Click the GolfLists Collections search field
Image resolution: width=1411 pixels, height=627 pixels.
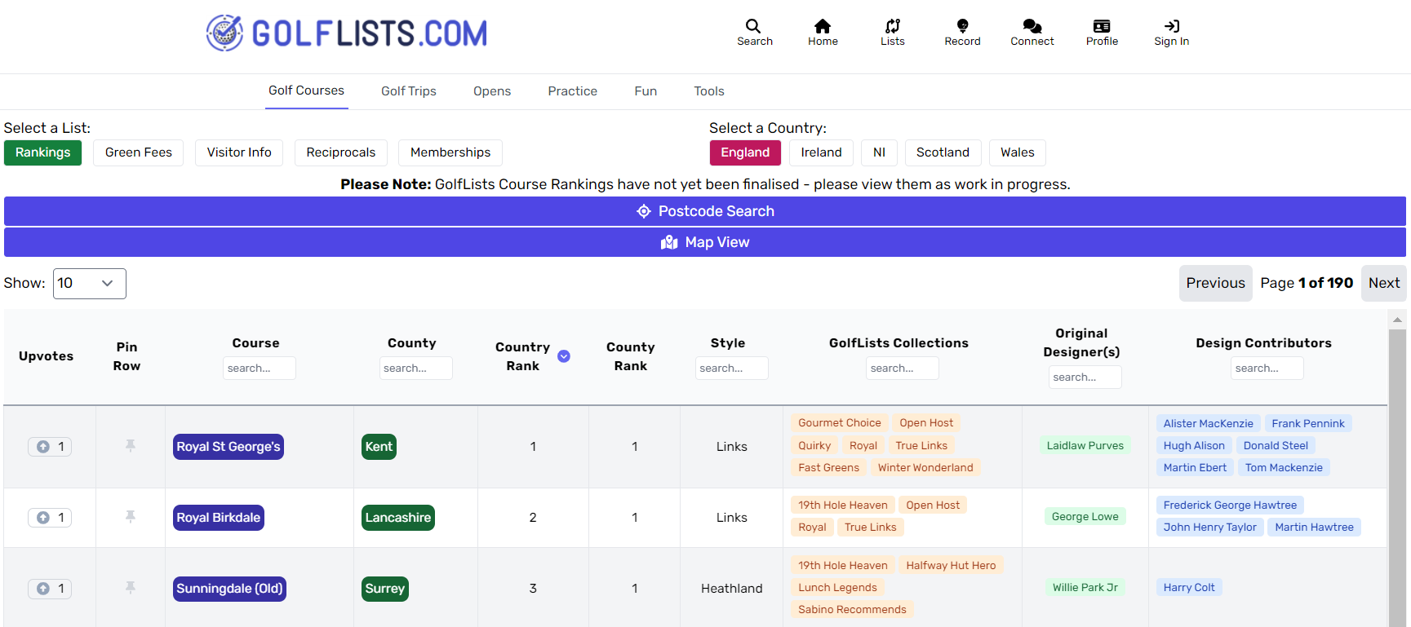pyautogui.click(x=903, y=369)
